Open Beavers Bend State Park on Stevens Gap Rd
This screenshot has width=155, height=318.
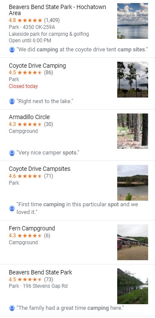click(40, 272)
